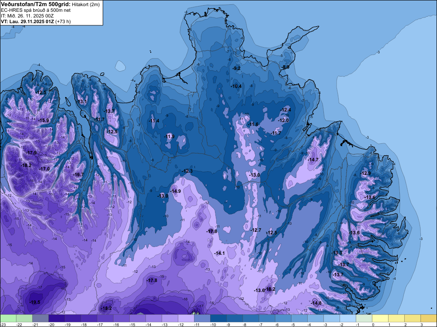
Task: Pick the -10 dark blue legend swatch
Action: [218, 318]
